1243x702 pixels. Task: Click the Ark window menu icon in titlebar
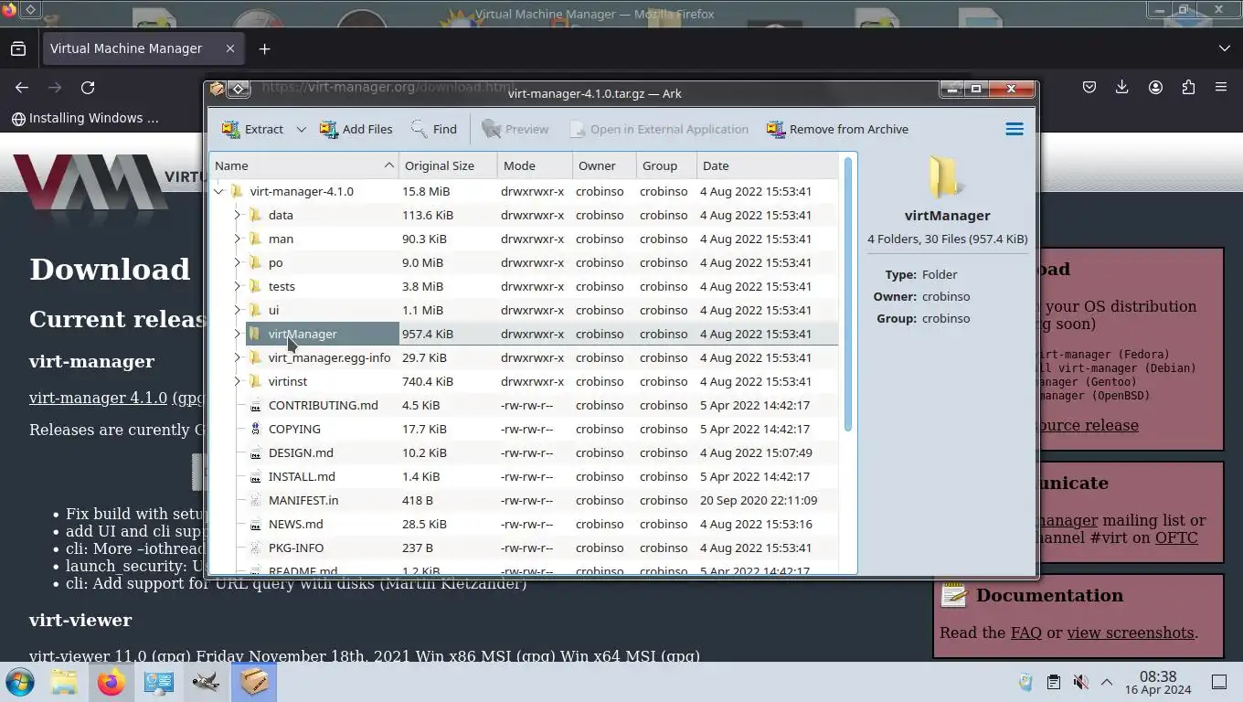point(217,89)
